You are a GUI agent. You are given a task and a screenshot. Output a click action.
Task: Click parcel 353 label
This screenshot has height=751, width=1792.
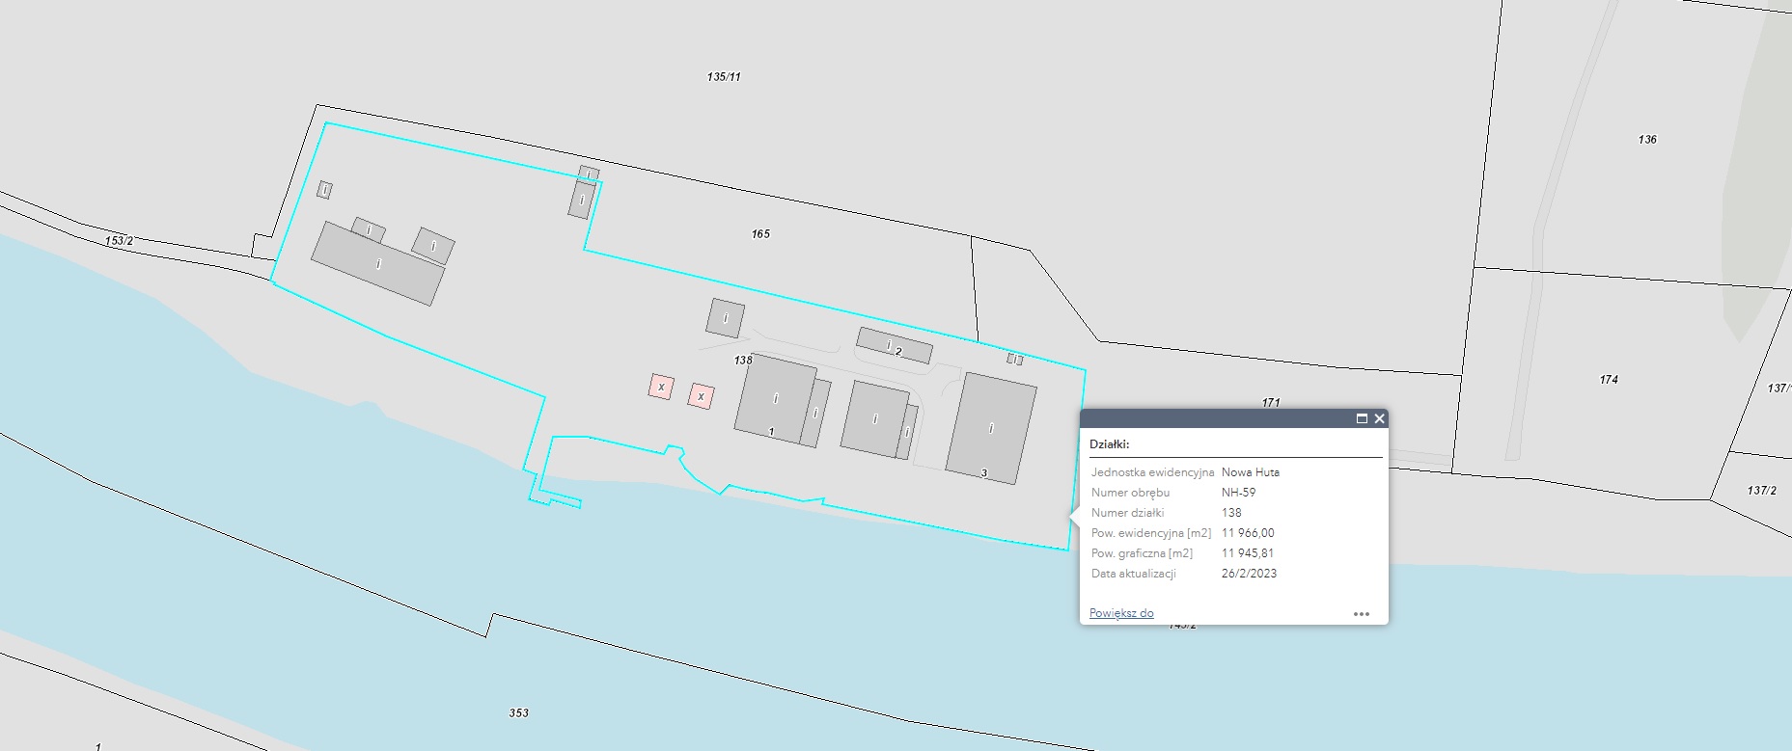pos(518,713)
